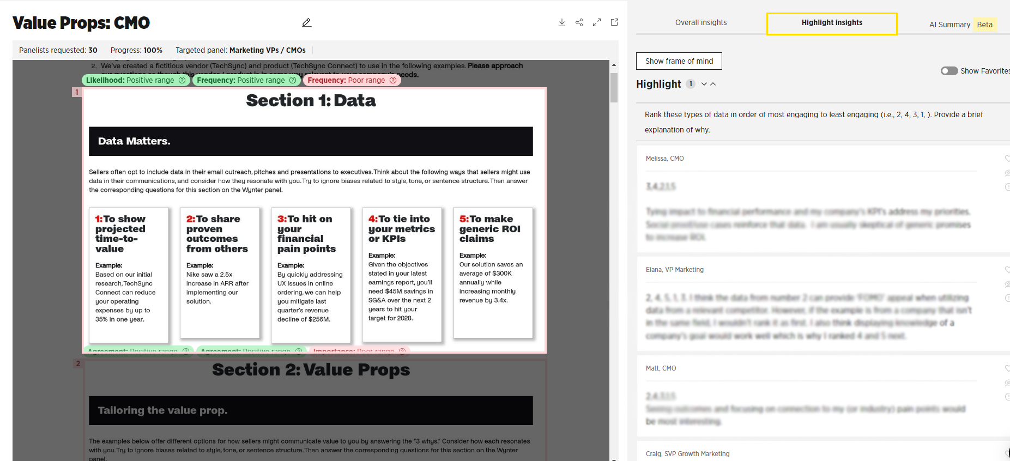Click the pencil edit icon beside the title
The width and height of the screenshot is (1010, 461).
307,22
